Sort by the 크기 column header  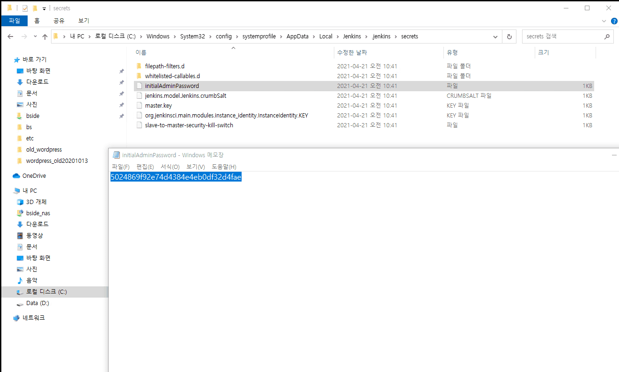coord(543,52)
